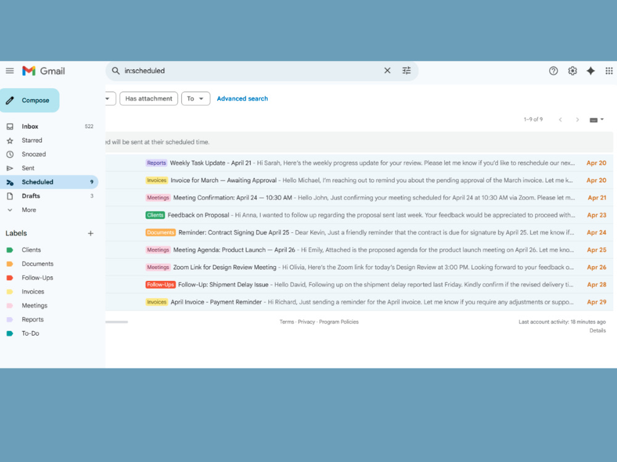
Task: Open the Reports label in sidebar
Action: click(33, 319)
